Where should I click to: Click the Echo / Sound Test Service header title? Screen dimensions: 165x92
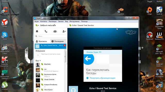point(83,25)
